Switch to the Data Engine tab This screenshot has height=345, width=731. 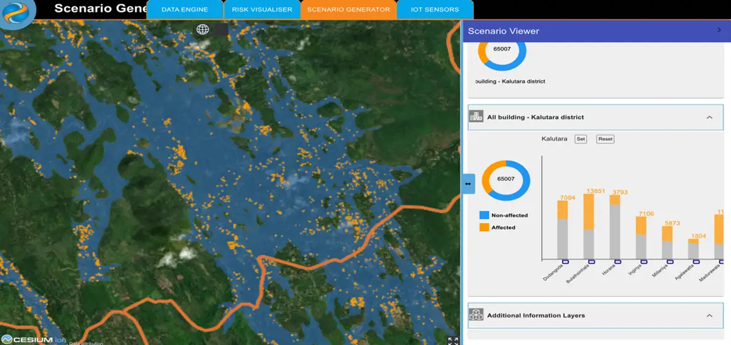(x=184, y=10)
